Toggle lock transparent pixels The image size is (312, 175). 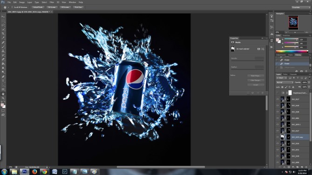pyautogui.click(x=282, y=87)
